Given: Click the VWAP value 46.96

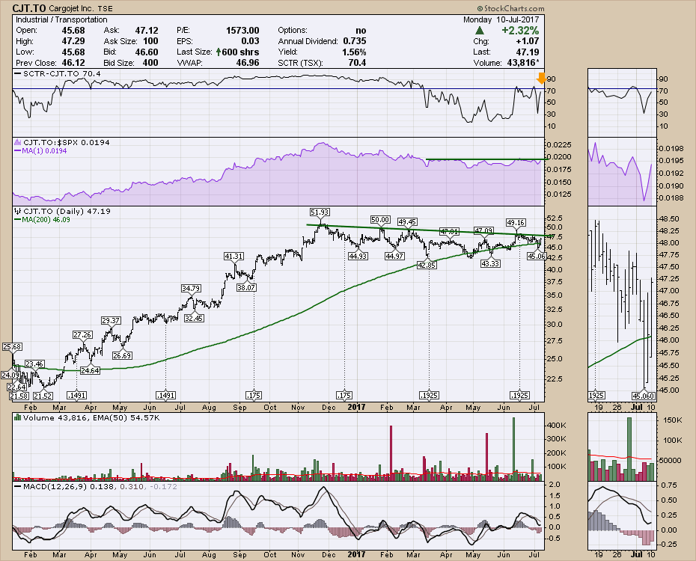Looking at the screenshot, I should point(248,63).
